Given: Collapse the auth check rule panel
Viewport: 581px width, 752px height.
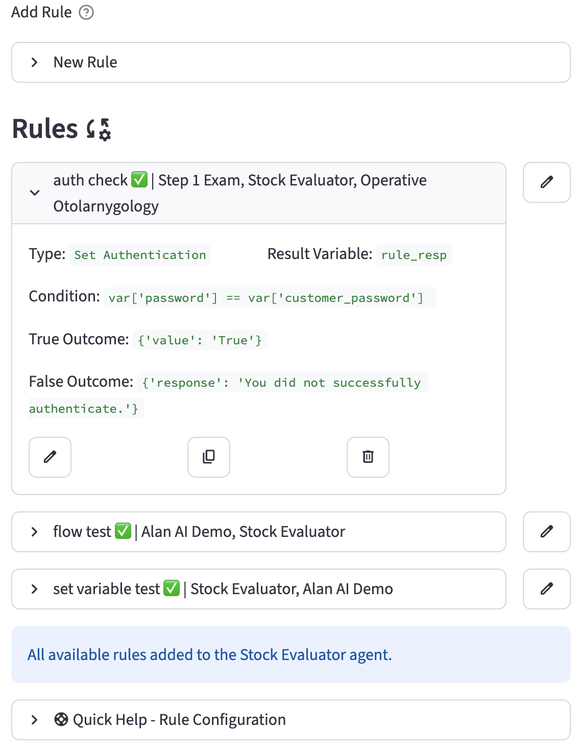Looking at the screenshot, I should [x=35, y=193].
